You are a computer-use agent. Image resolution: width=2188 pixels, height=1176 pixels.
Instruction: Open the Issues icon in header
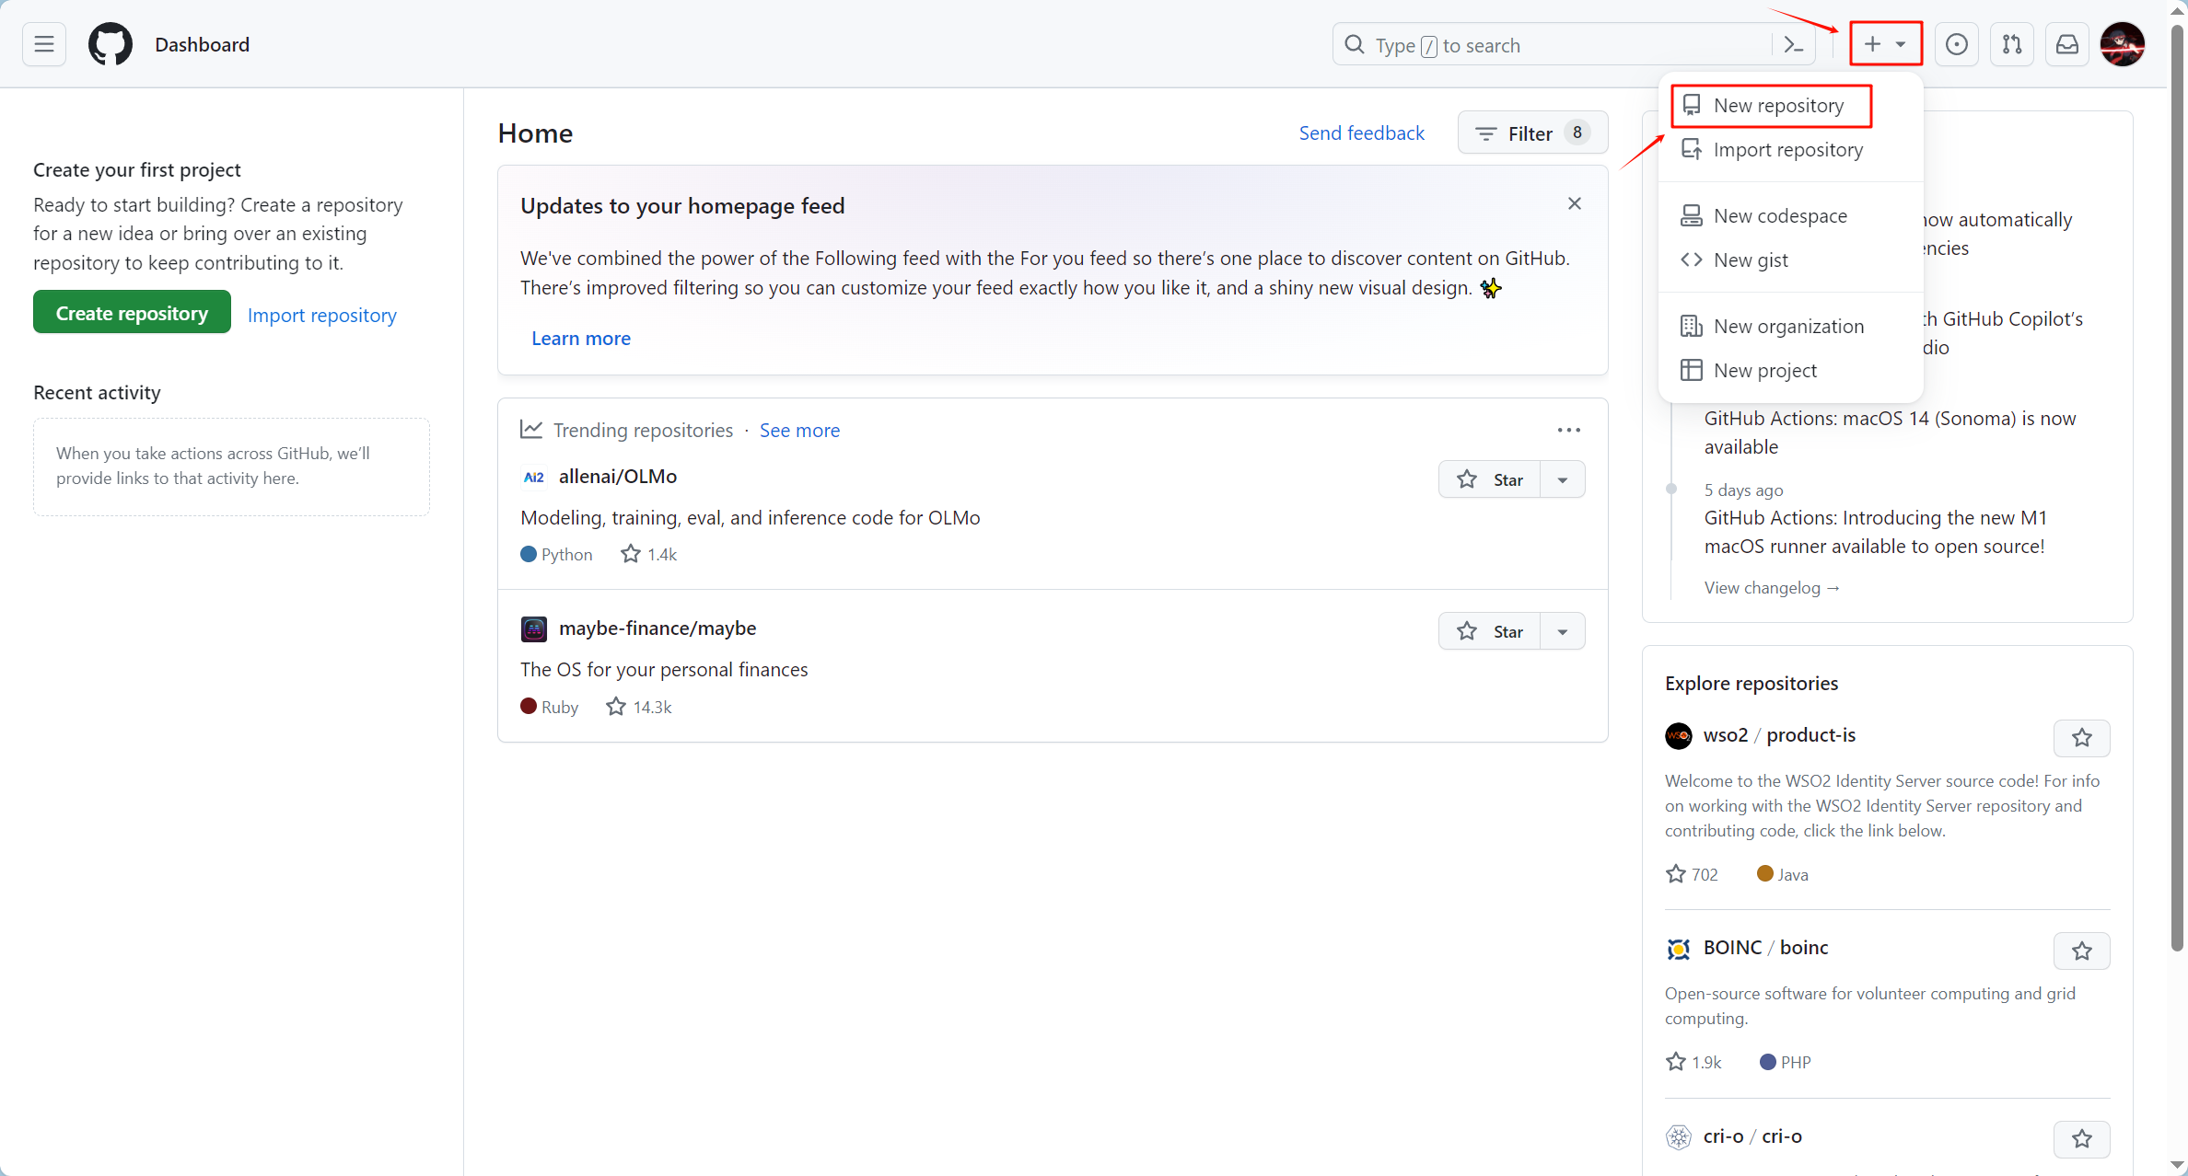[x=1957, y=44]
